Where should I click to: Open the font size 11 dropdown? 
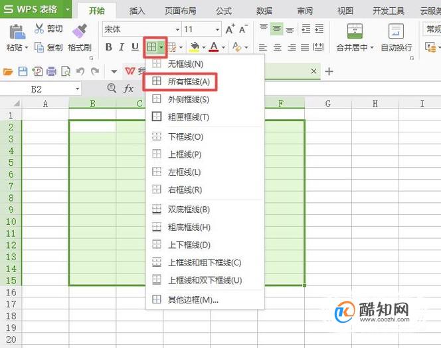coord(217,29)
